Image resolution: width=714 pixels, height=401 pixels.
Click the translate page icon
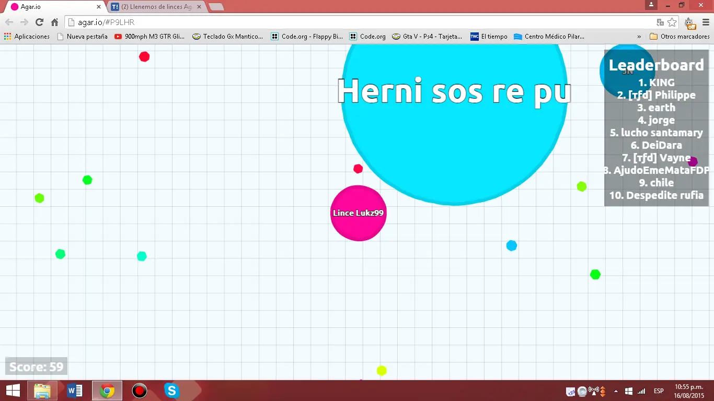pos(660,22)
